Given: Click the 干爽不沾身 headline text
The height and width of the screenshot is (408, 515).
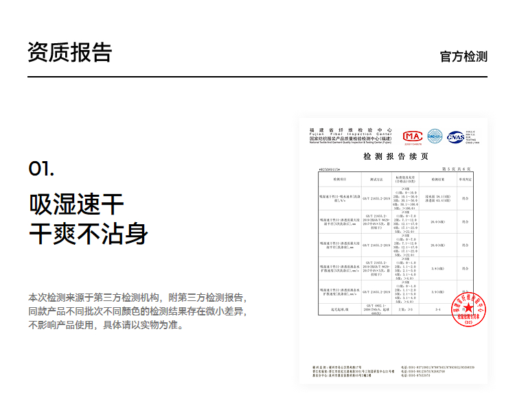Looking at the screenshot, I should tap(88, 234).
